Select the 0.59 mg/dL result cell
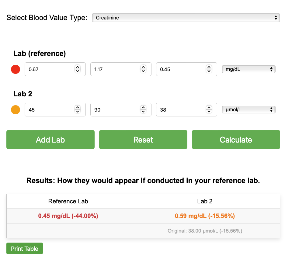 [x=205, y=216]
